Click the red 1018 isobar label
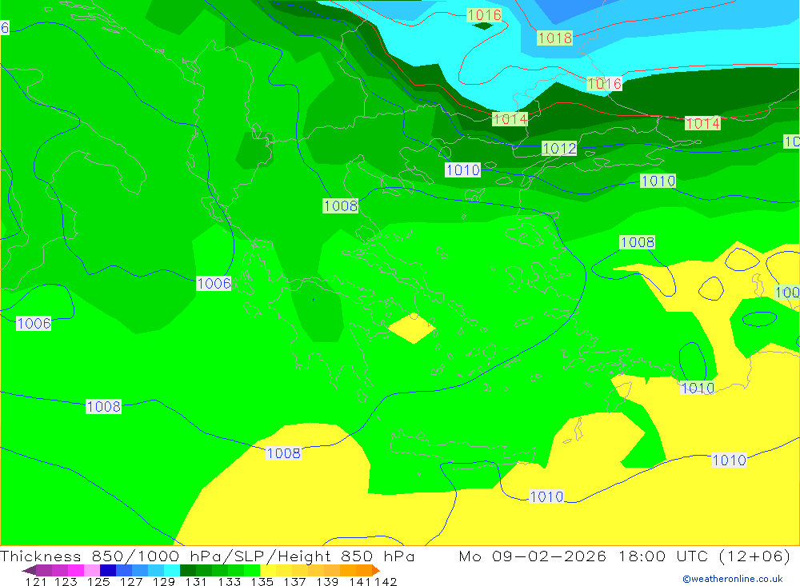The width and height of the screenshot is (800, 586). 554,38
